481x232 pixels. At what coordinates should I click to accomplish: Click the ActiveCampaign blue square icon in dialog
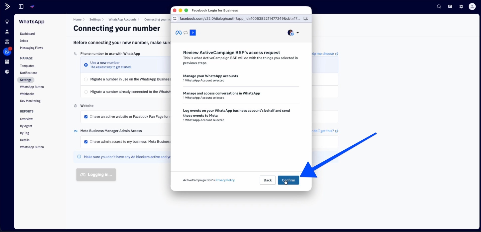point(193,33)
